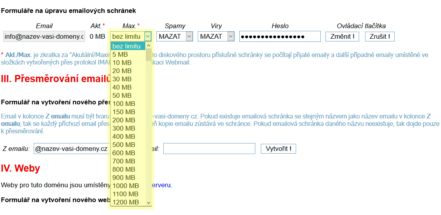Click the Heslo password field

(x=280, y=36)
